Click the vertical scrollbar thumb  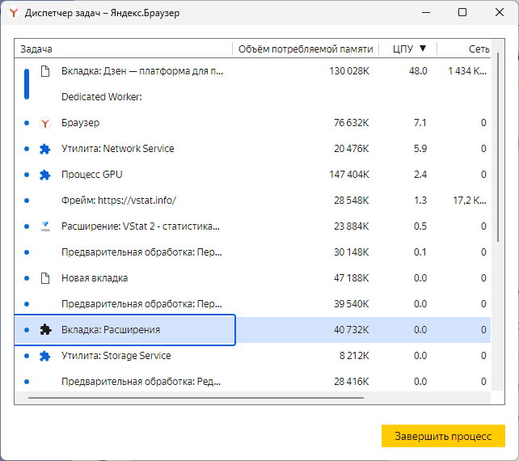[497, 147]
